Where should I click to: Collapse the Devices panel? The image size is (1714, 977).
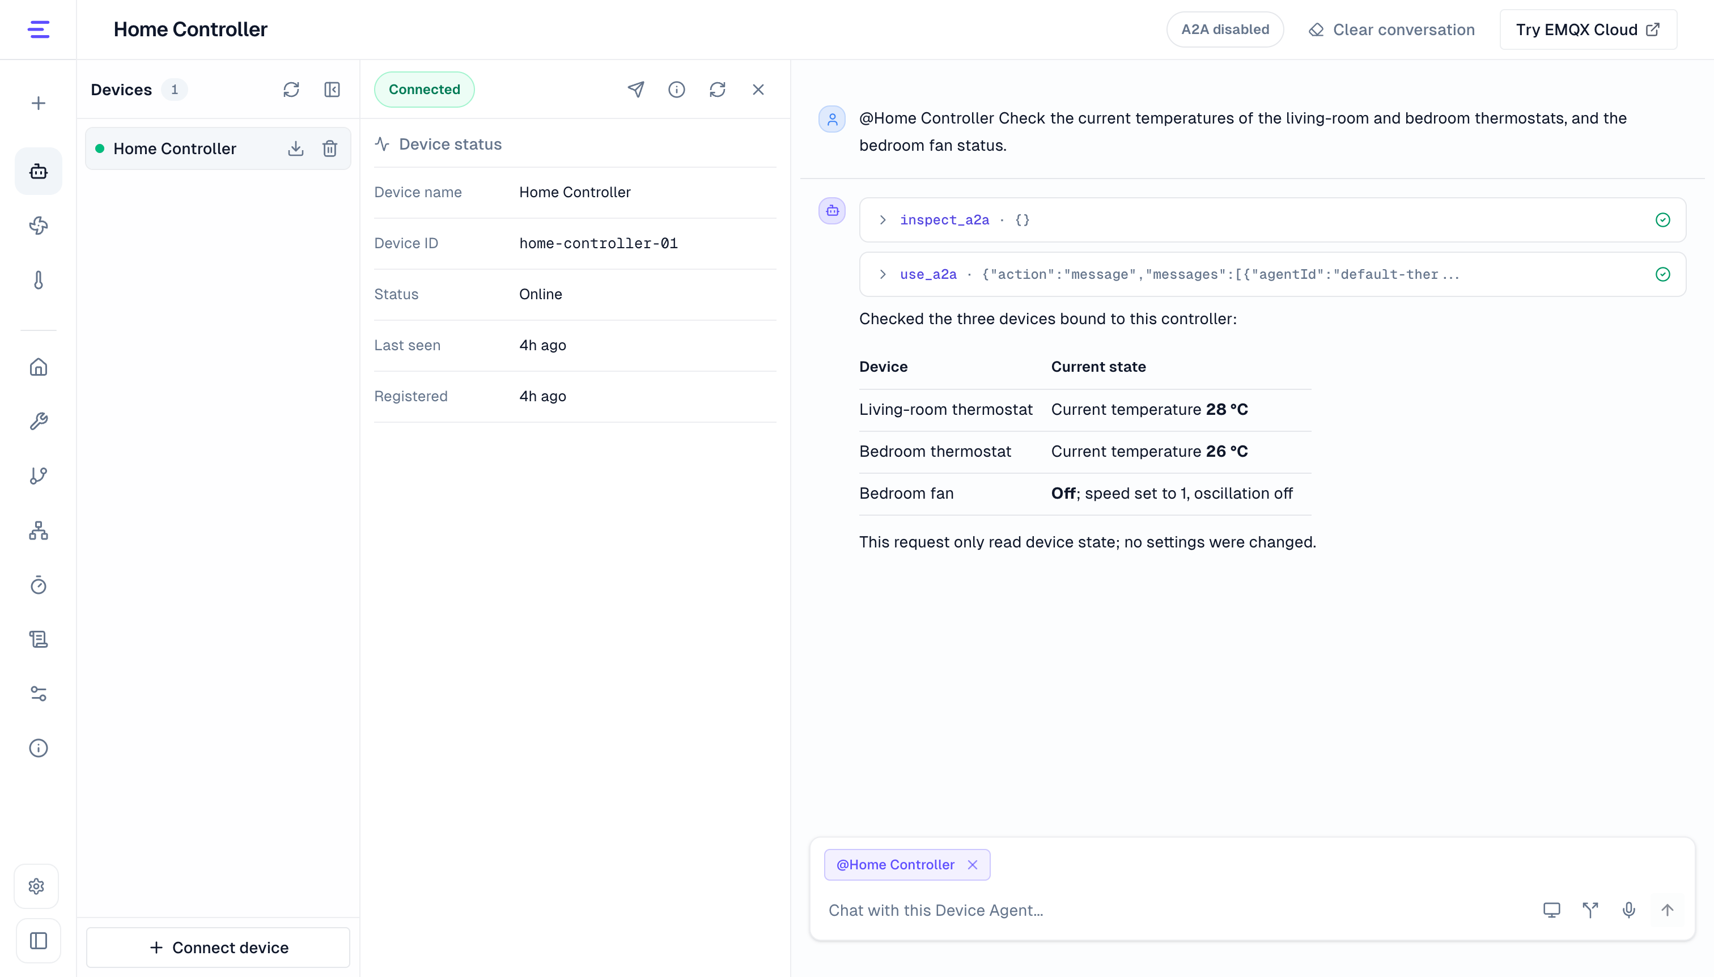(332, 90)
